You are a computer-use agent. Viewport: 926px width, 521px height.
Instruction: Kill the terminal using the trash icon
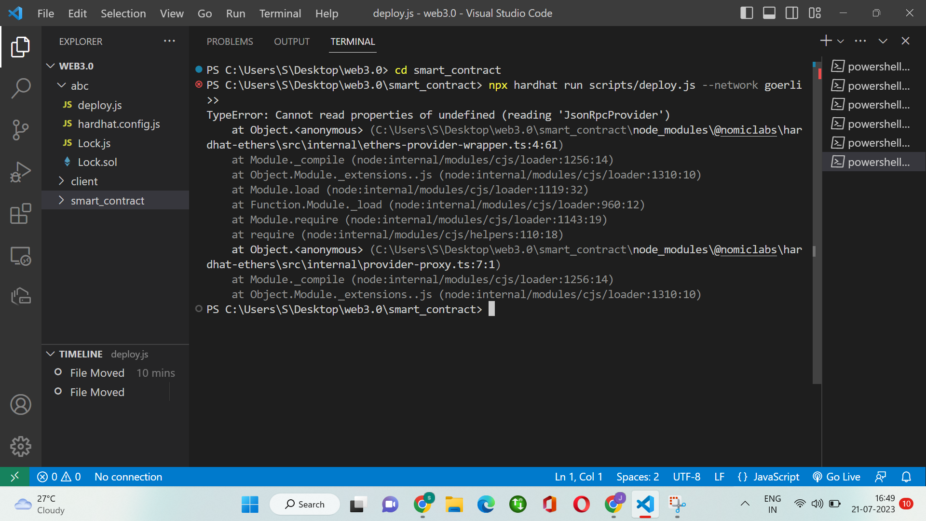906,41
